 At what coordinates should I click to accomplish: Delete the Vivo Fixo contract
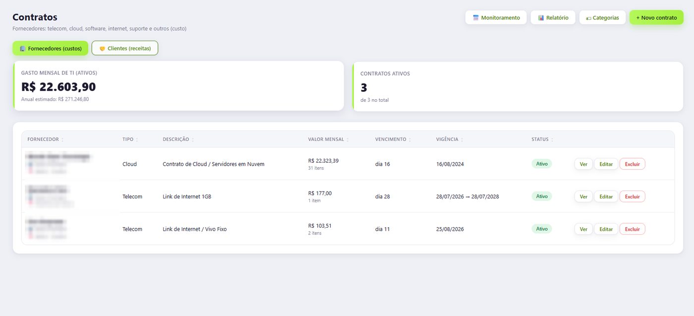point(632,229)
